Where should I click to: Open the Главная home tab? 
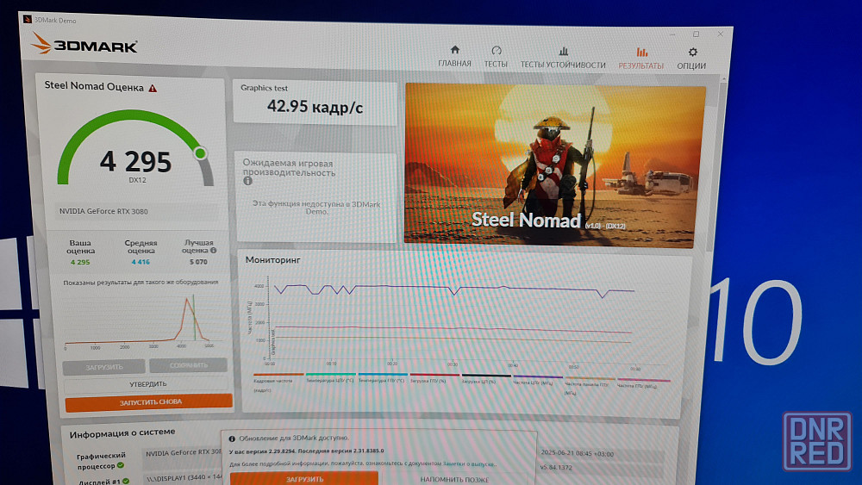[x=454, y=57]
